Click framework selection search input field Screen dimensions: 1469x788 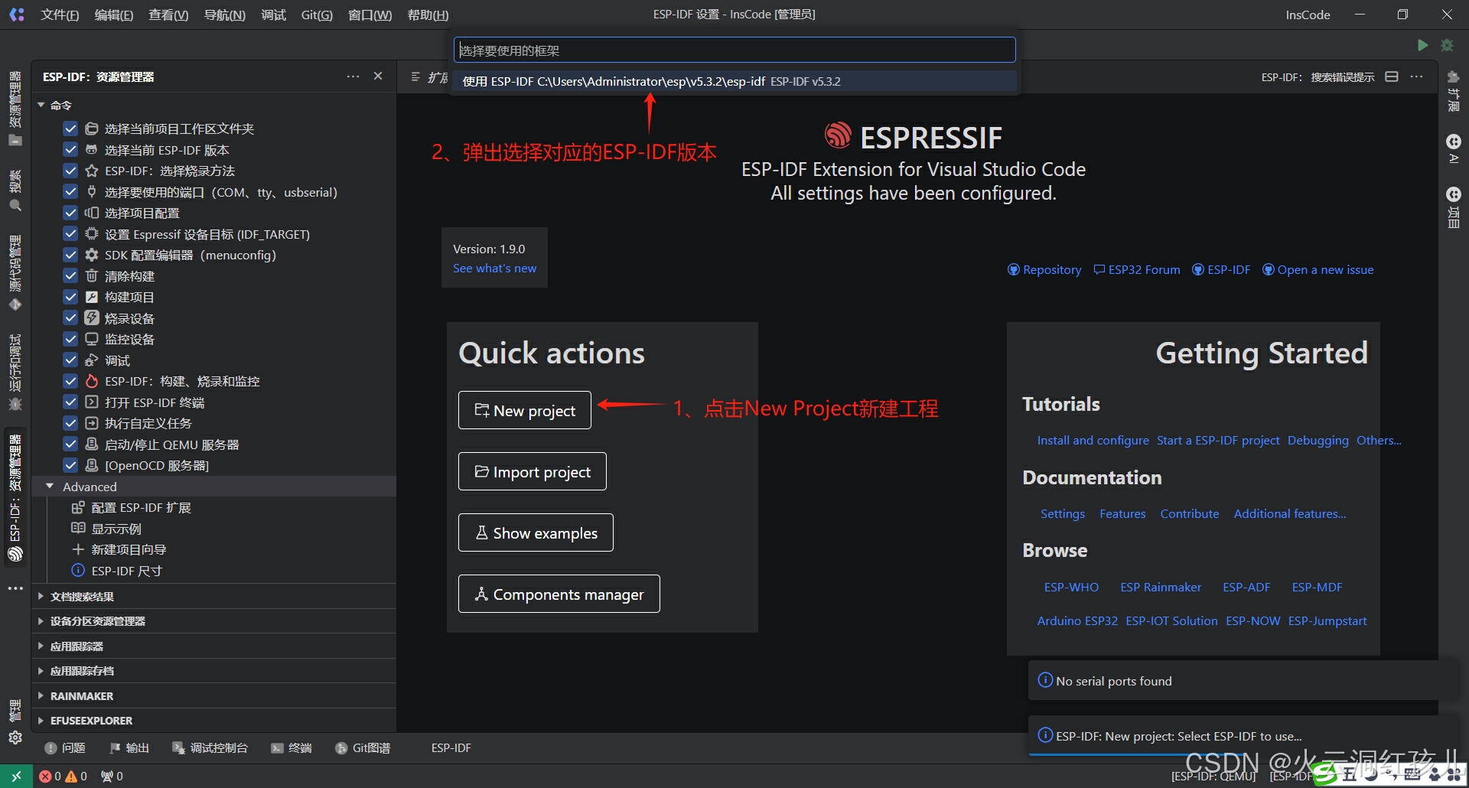coord(734,50)
